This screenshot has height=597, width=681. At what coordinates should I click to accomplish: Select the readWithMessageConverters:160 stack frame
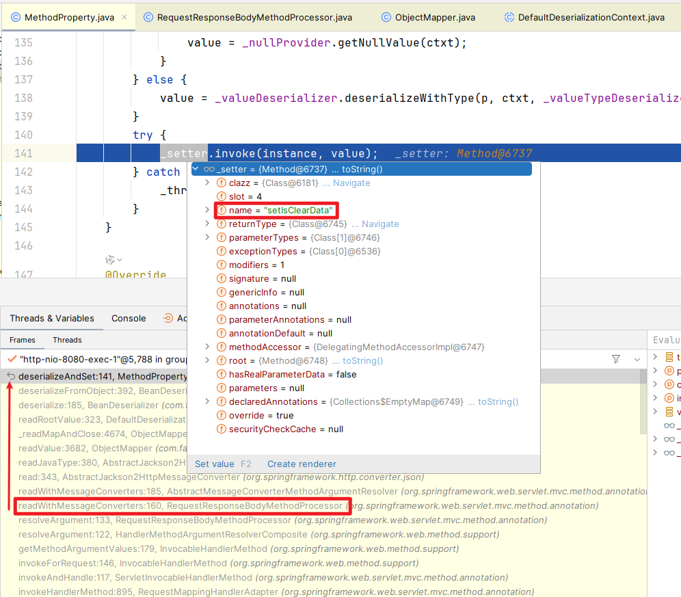[x=180, y=506]
